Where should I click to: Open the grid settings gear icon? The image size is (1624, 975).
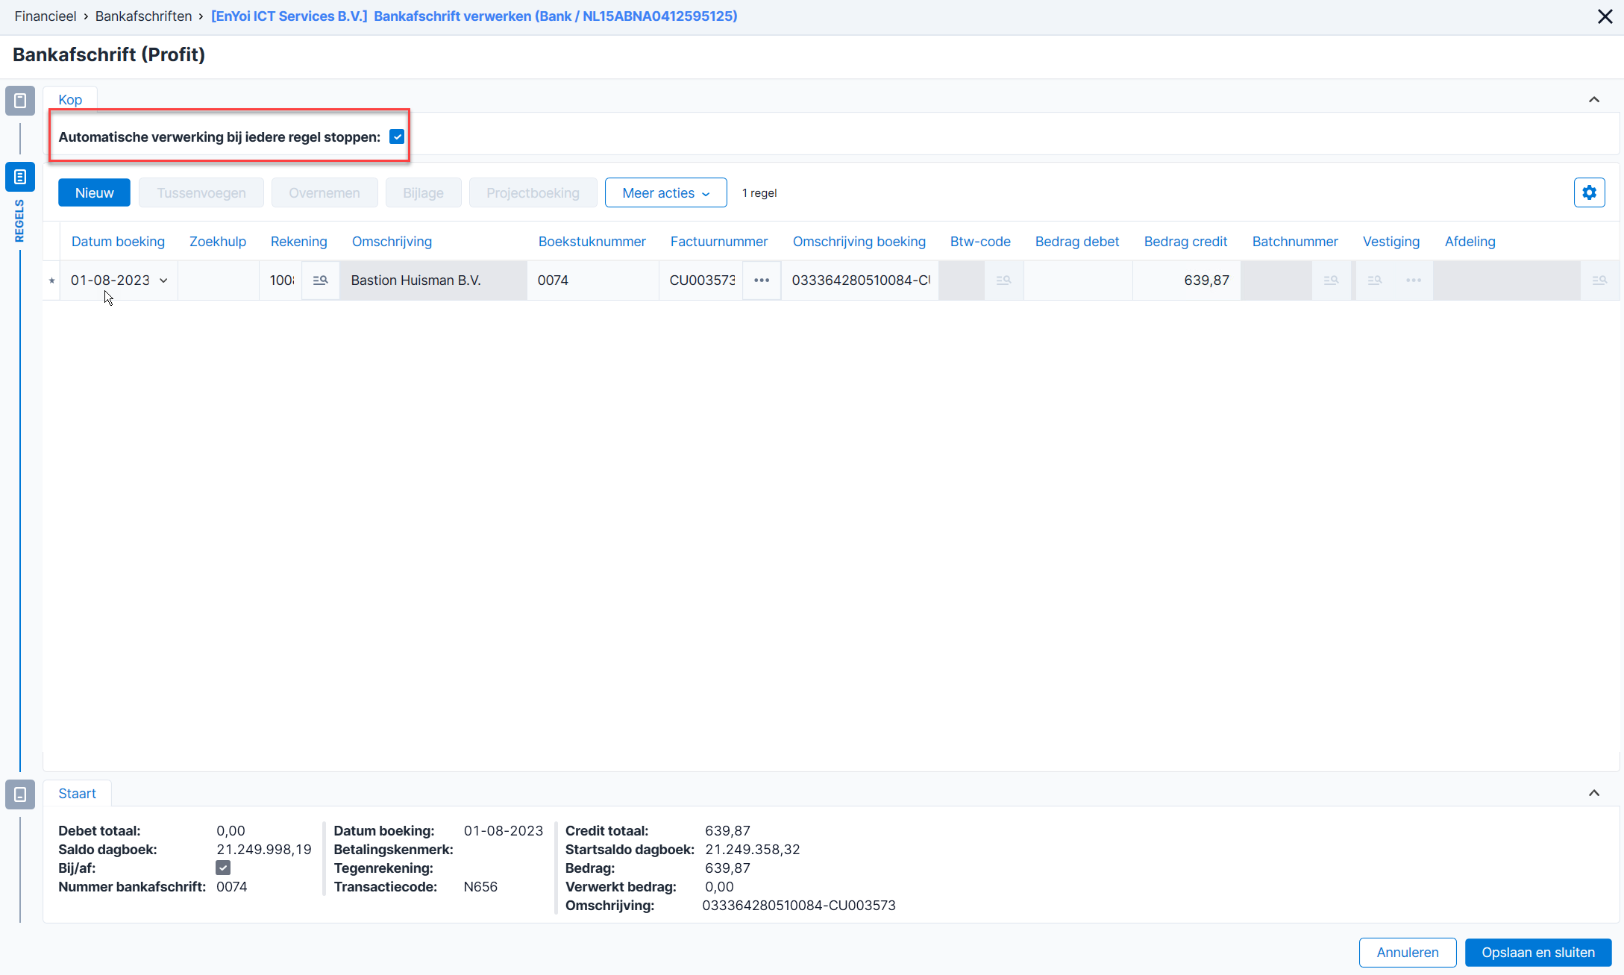click(1589, 192)
